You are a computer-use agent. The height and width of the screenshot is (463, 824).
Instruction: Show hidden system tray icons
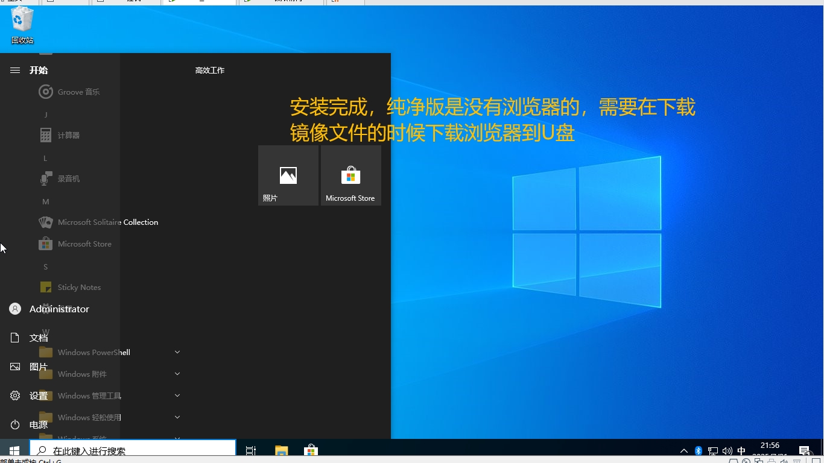coord(683,450)
